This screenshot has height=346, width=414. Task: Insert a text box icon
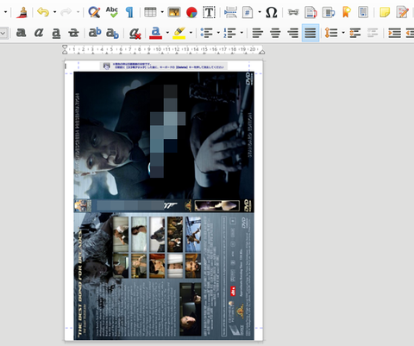pos(209,12)
